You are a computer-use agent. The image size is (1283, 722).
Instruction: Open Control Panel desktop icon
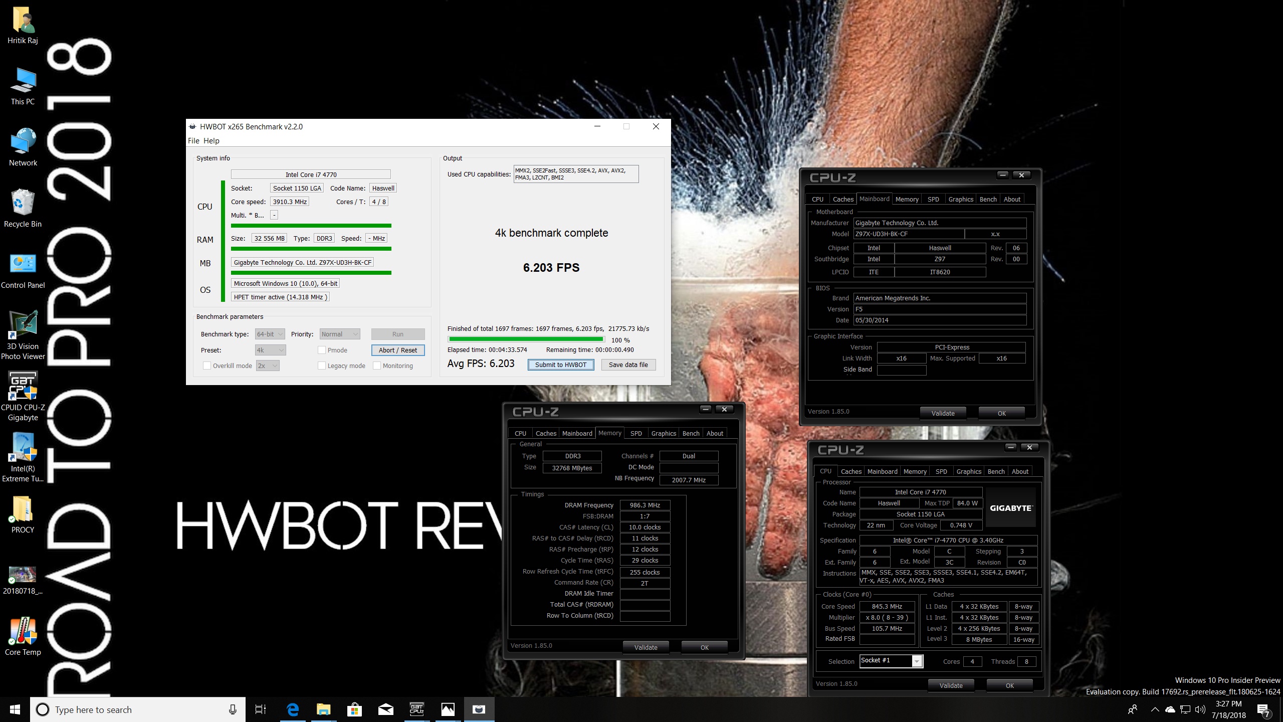23,271
